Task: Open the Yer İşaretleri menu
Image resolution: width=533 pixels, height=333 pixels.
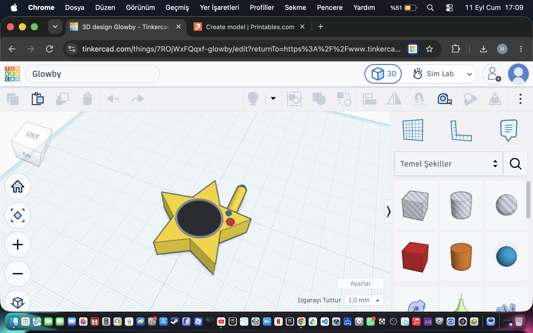Action: coord(219,8)
